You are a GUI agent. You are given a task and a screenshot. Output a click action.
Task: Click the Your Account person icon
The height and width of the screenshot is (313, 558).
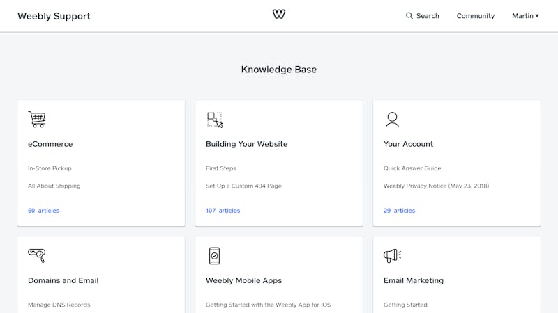pos(392,120)
